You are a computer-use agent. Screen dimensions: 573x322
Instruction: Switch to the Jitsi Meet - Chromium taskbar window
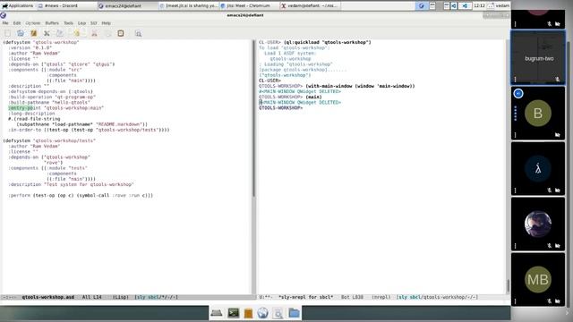pos(249,6)
